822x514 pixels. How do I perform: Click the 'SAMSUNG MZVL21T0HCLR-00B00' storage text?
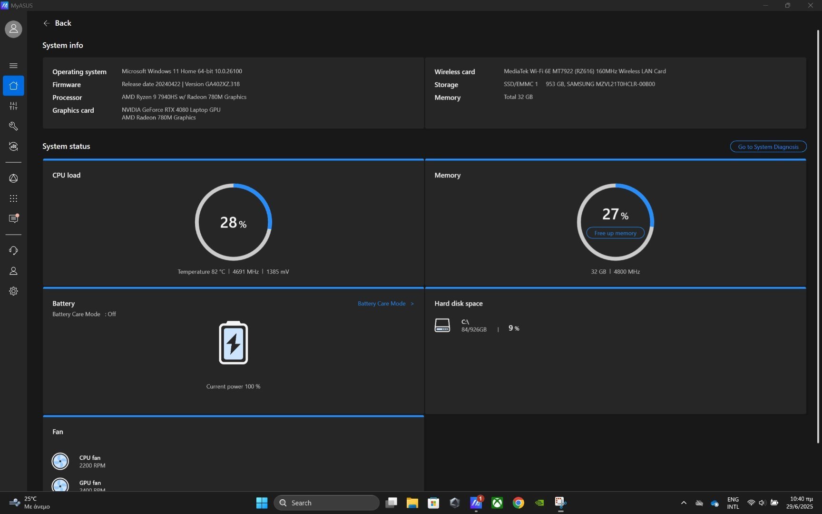pos(611,84)
